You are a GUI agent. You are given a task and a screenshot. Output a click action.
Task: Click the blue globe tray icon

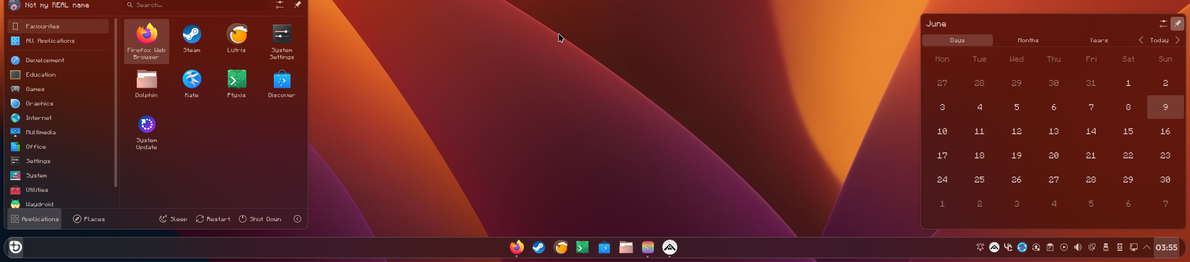[x=1022, y=247]
